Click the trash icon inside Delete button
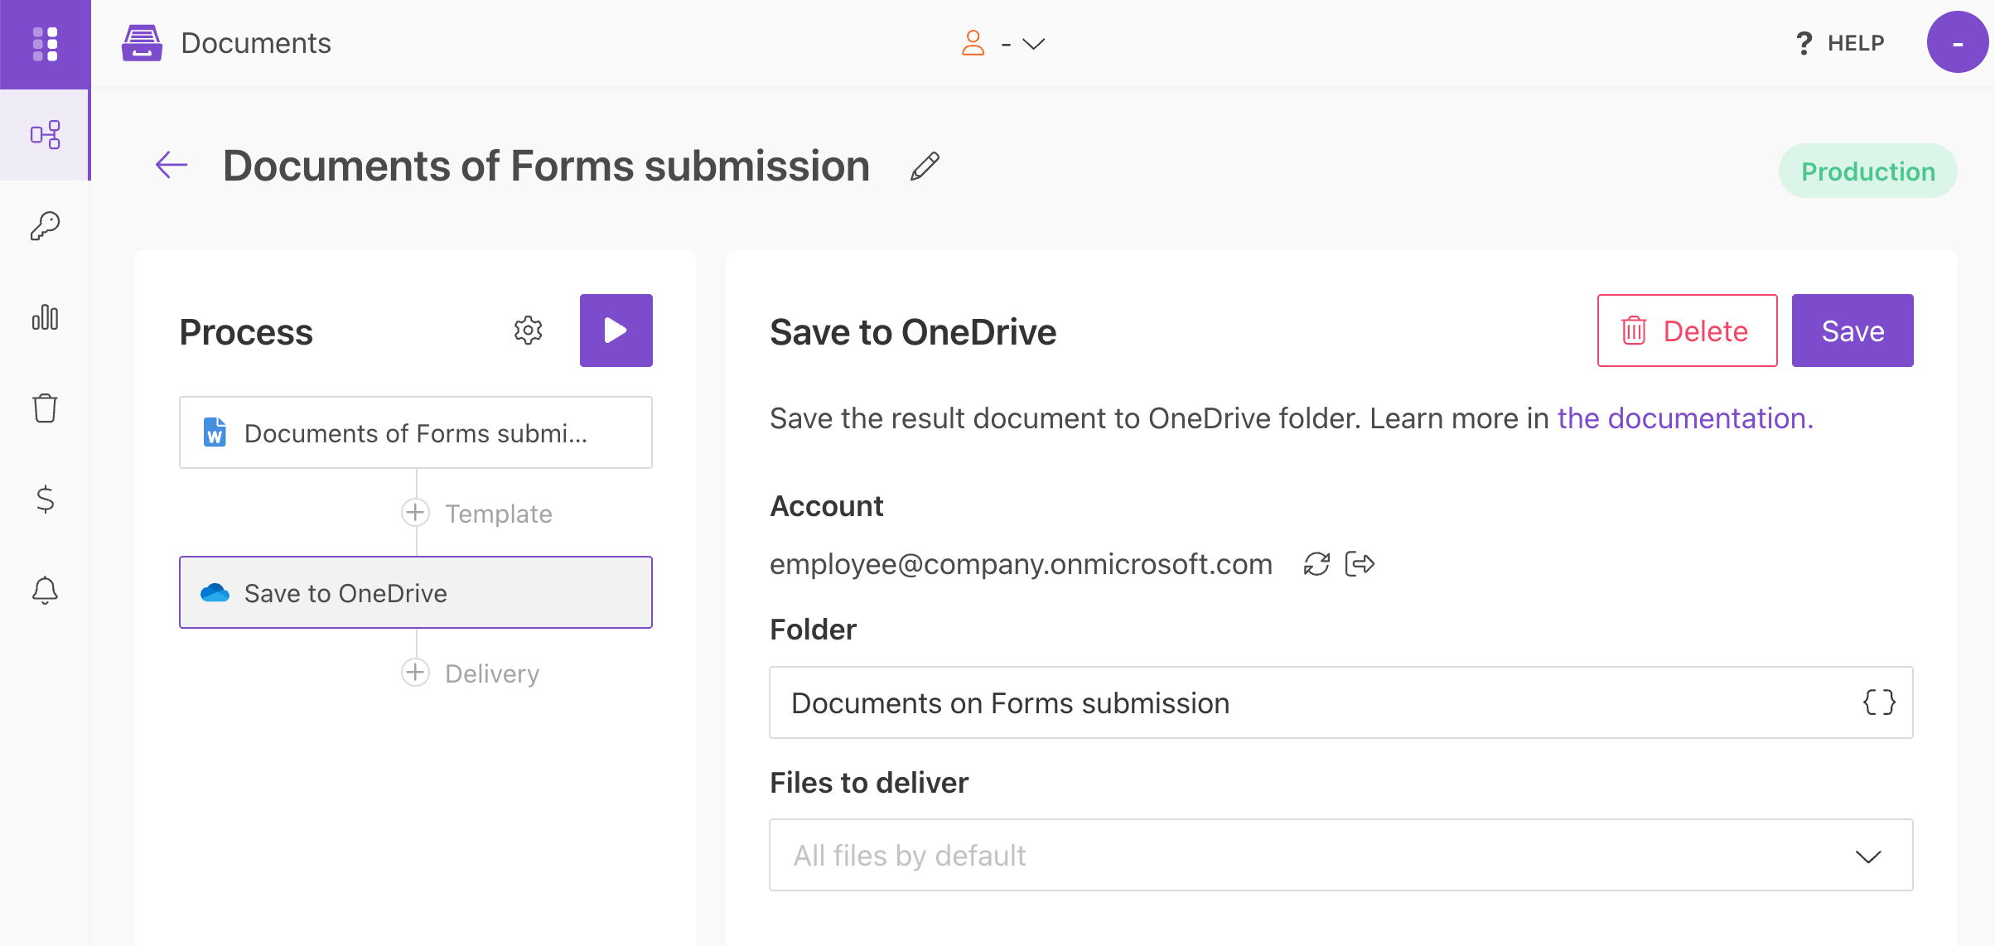 (x=1634, y=331)
